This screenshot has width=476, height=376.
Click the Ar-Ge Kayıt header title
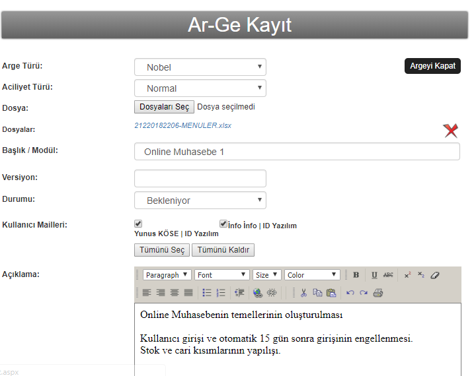(239, 25)
